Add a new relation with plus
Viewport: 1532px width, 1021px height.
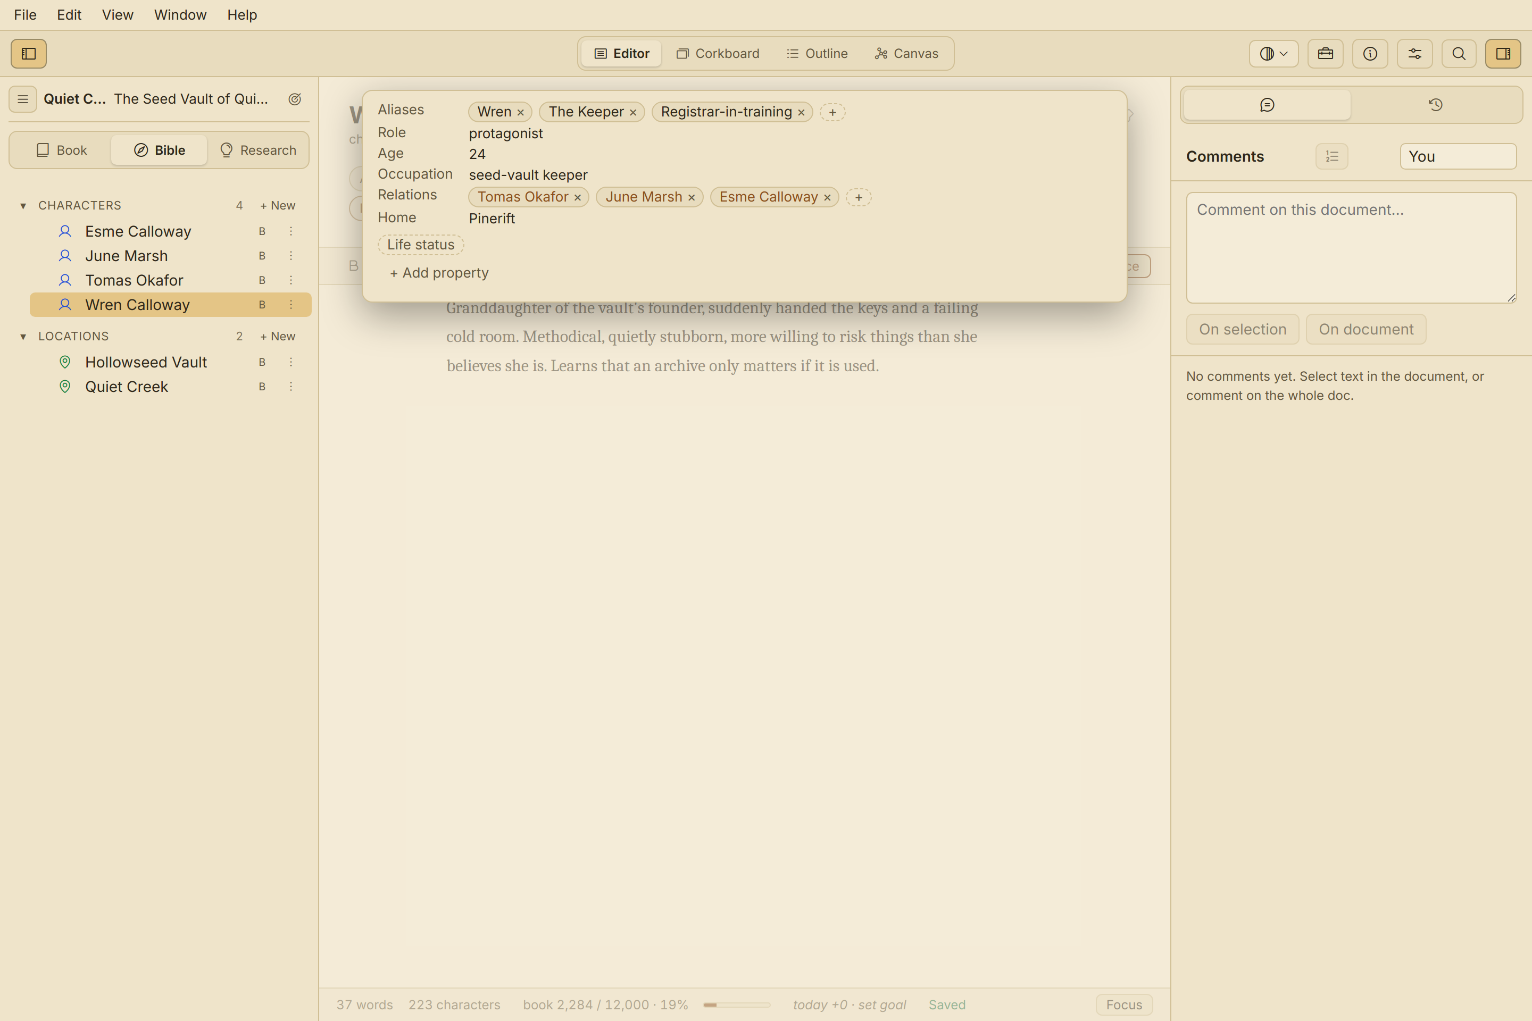859,197
